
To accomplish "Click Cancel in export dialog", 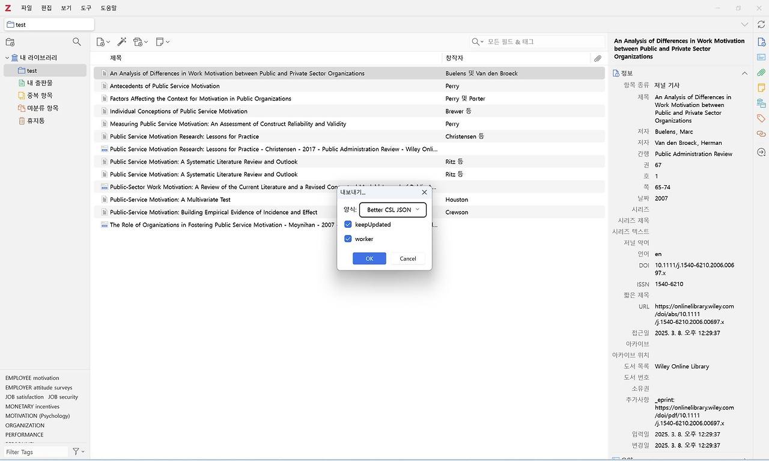I will [x=408, y=258].
